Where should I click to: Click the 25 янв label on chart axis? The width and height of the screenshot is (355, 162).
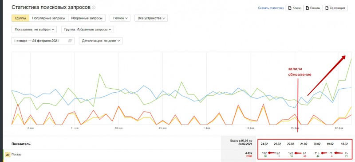162,128
